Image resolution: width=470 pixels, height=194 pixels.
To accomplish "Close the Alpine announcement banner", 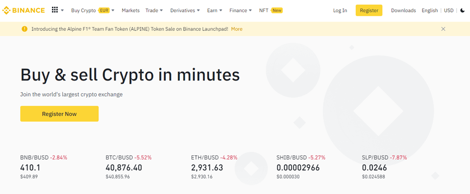I will coord(443,29).
